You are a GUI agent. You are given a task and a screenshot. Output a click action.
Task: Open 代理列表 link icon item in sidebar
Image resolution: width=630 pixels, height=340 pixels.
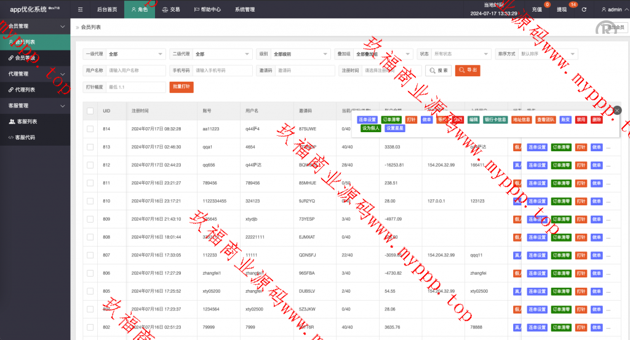[25, 90]
